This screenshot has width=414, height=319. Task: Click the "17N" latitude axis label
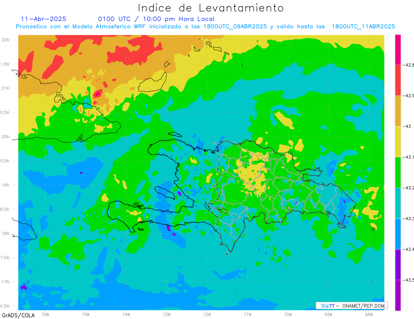6,282
